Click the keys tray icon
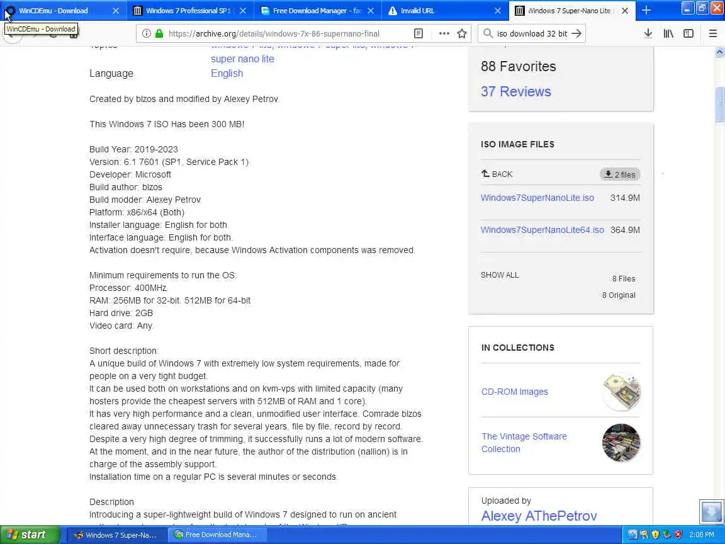The image size is (725, 544). tap(644, 535)
